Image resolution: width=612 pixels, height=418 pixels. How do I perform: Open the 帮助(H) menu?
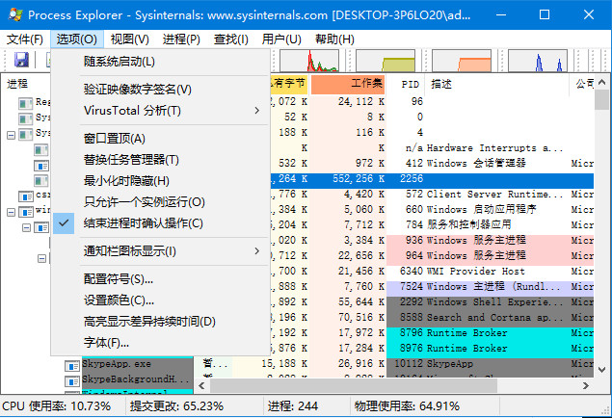(x=334, y=39)
